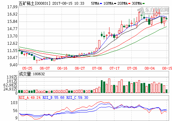
Task: Click the 07-26 date label
Action: [132, 68]
